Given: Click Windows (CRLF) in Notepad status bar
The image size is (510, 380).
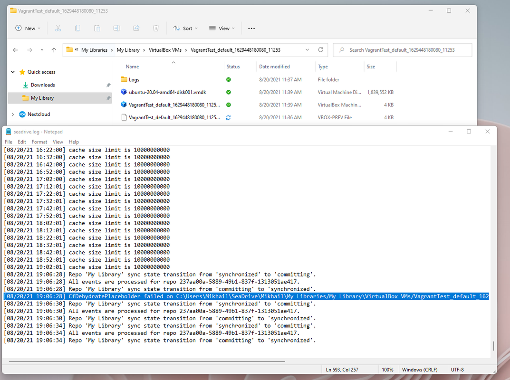Looking at the screenshot, I should click(420, 370).
